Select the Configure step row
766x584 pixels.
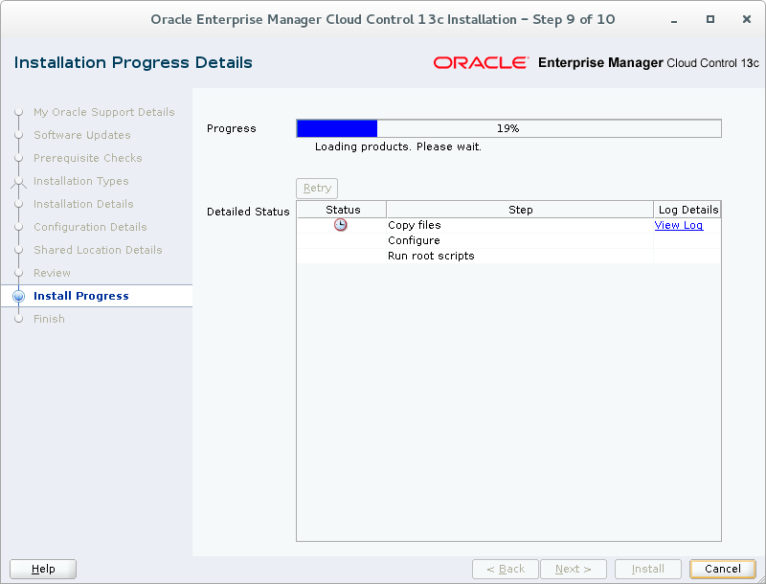(508, 240)
